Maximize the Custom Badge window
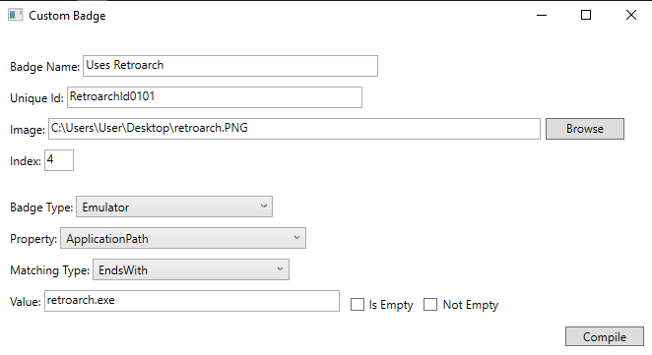The height and width of the screenshot is (355, 652). [x=586, y=16]
